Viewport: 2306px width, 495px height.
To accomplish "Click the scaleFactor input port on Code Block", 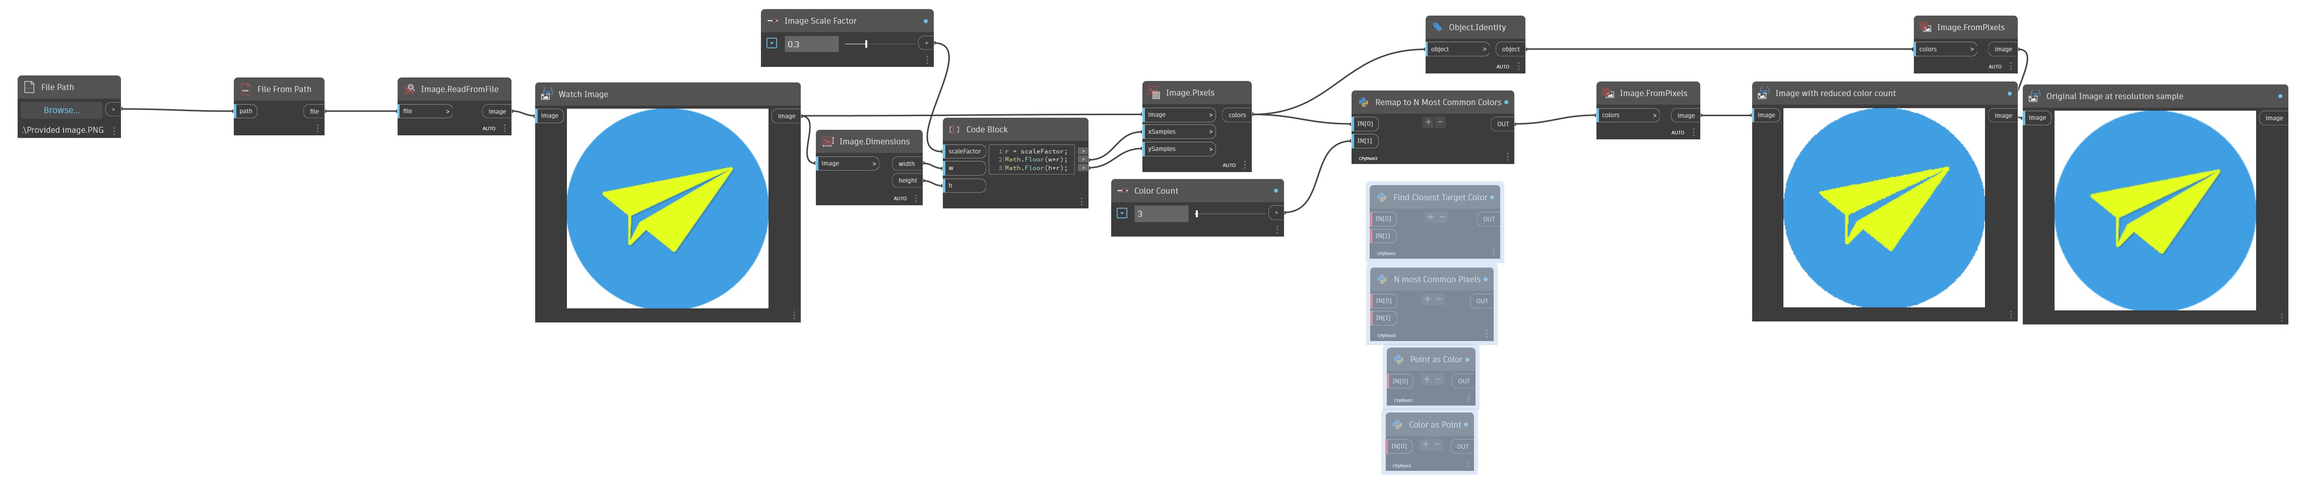I will pyautogui.click(x=965, y=151).
